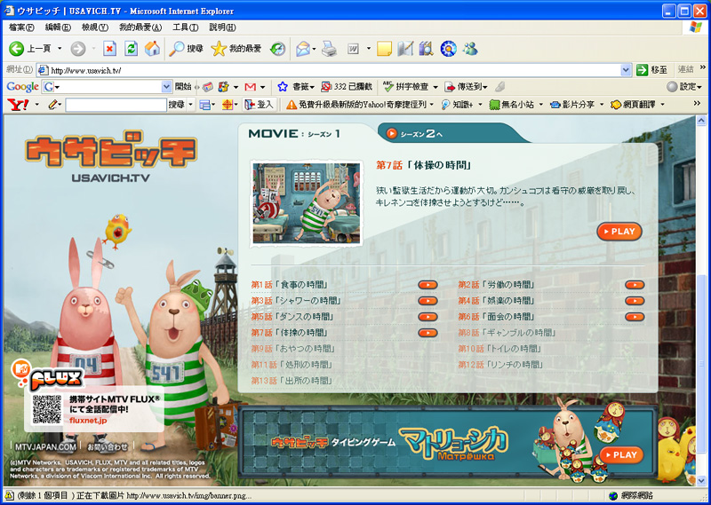Click the MTVJAPAN.COM link
Viewport: 711px width, 505px height.
pyautogui.click(x=45, y=446)
